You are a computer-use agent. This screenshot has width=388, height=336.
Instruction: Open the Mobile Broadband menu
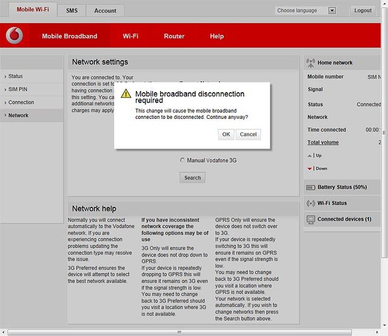(x=70, y=36)
